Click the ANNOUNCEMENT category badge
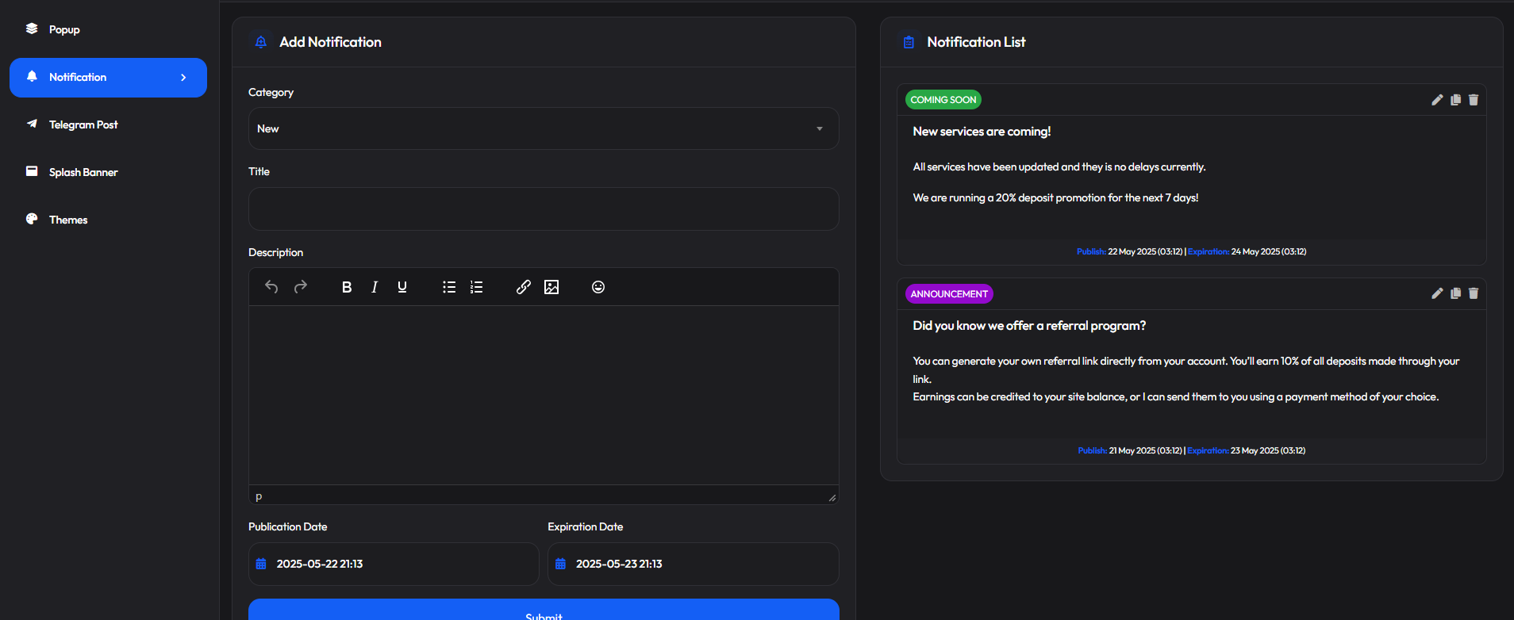The height and width of the screenshot is (620, 1514). pyautogui.click(x=949, y=294)
